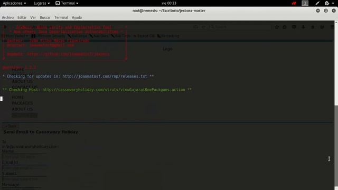This screenshot has height=190, width=338.
Task: Open the Lugares menu in top bar
Action: pyautogui.click(x=42, y=3)
